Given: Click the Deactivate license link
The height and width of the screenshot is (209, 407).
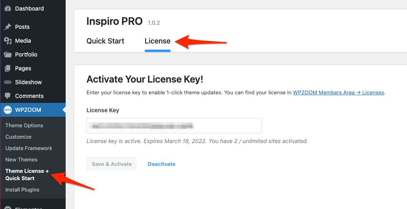Looking at the screenshot, I should pos(161,164).
